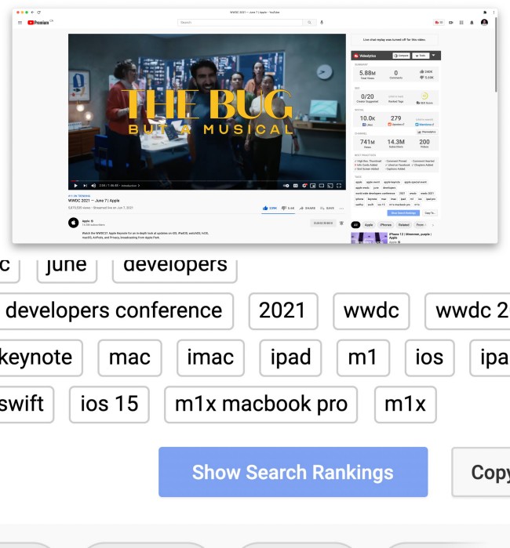The height and width of the screenshot is (548, 510).
Task: Open the YouTube apps grid icon
Action: point(461,23)
